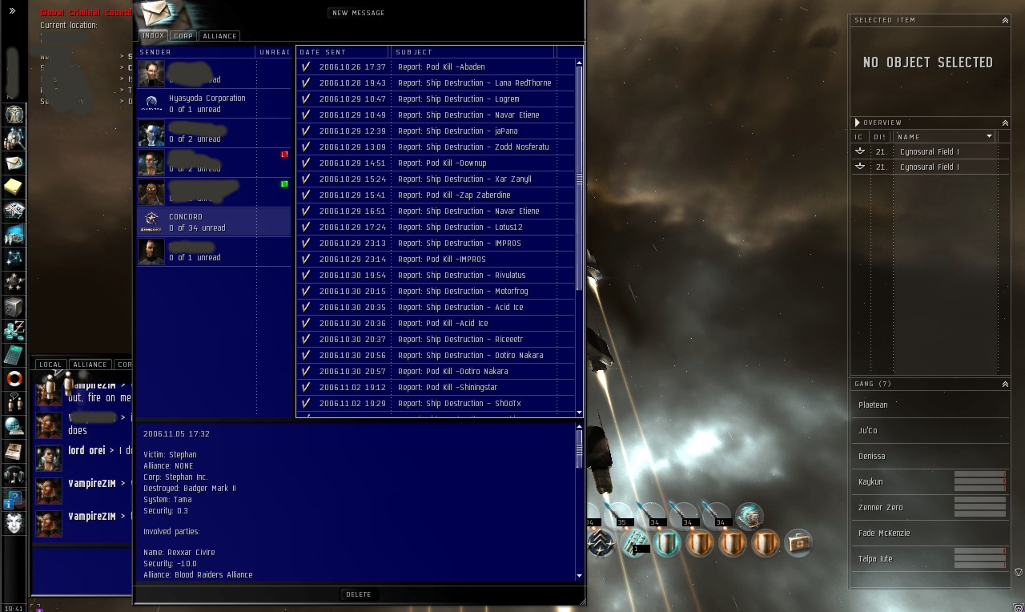Sort by the Sender column header

[x=196, y=52]
